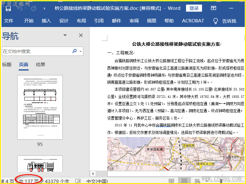Switch to Web Layout view

pyautogui.click(x=197, y=181)
